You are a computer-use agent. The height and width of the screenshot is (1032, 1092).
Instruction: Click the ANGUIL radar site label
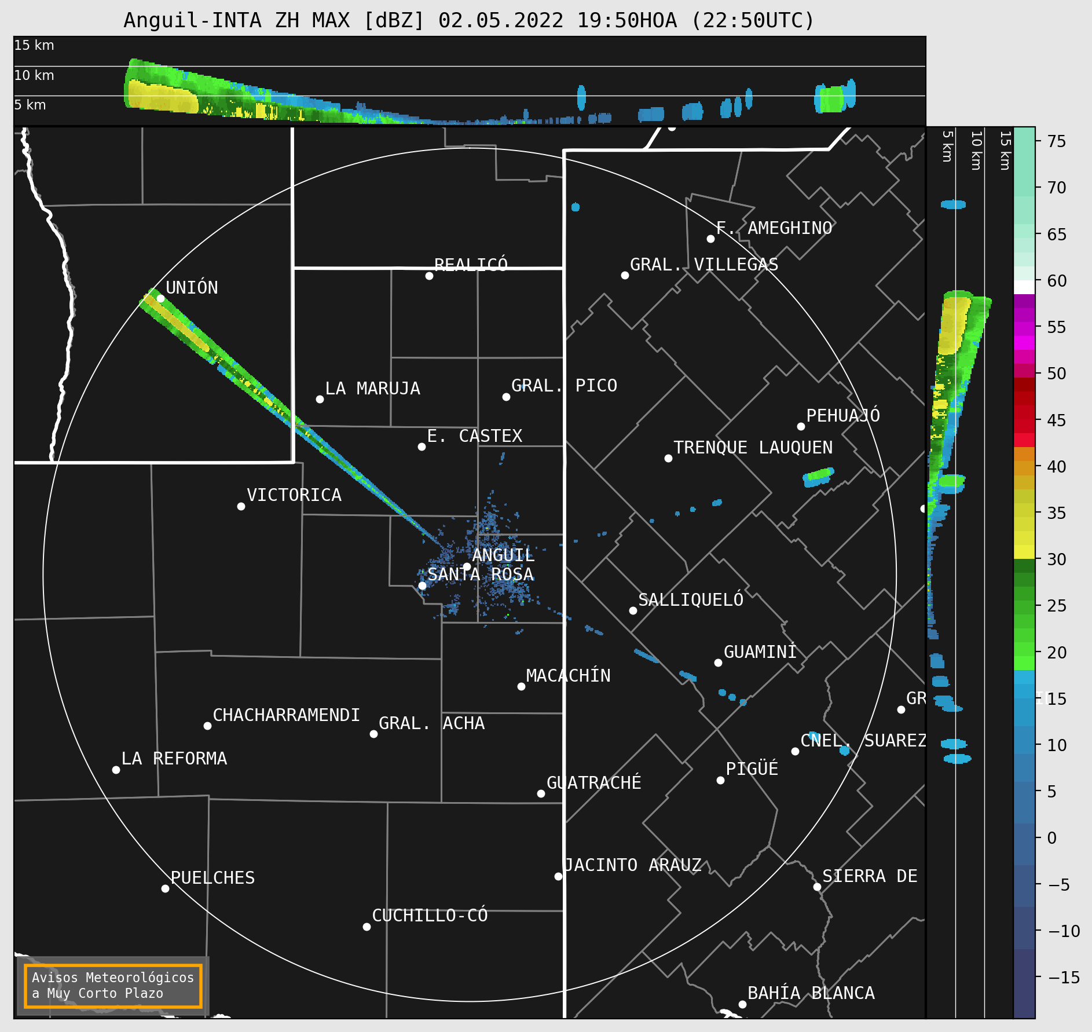tap(503, 555)
